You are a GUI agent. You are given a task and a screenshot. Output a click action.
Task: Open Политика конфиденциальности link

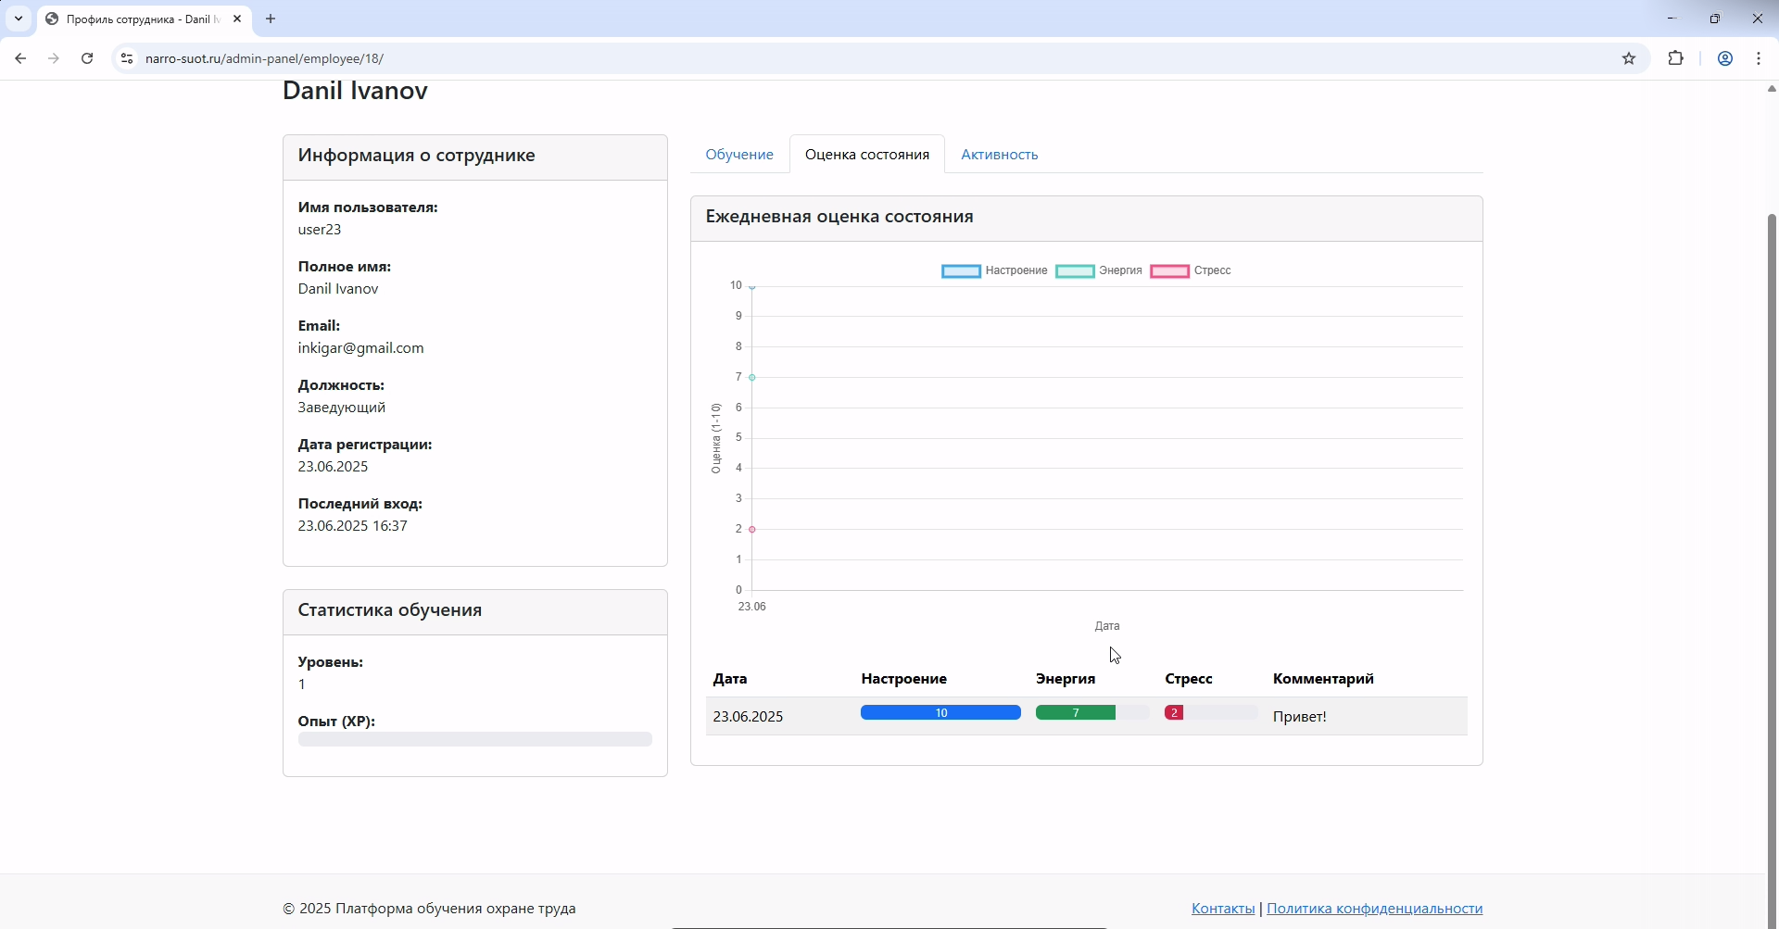[x=1374, y=909]
